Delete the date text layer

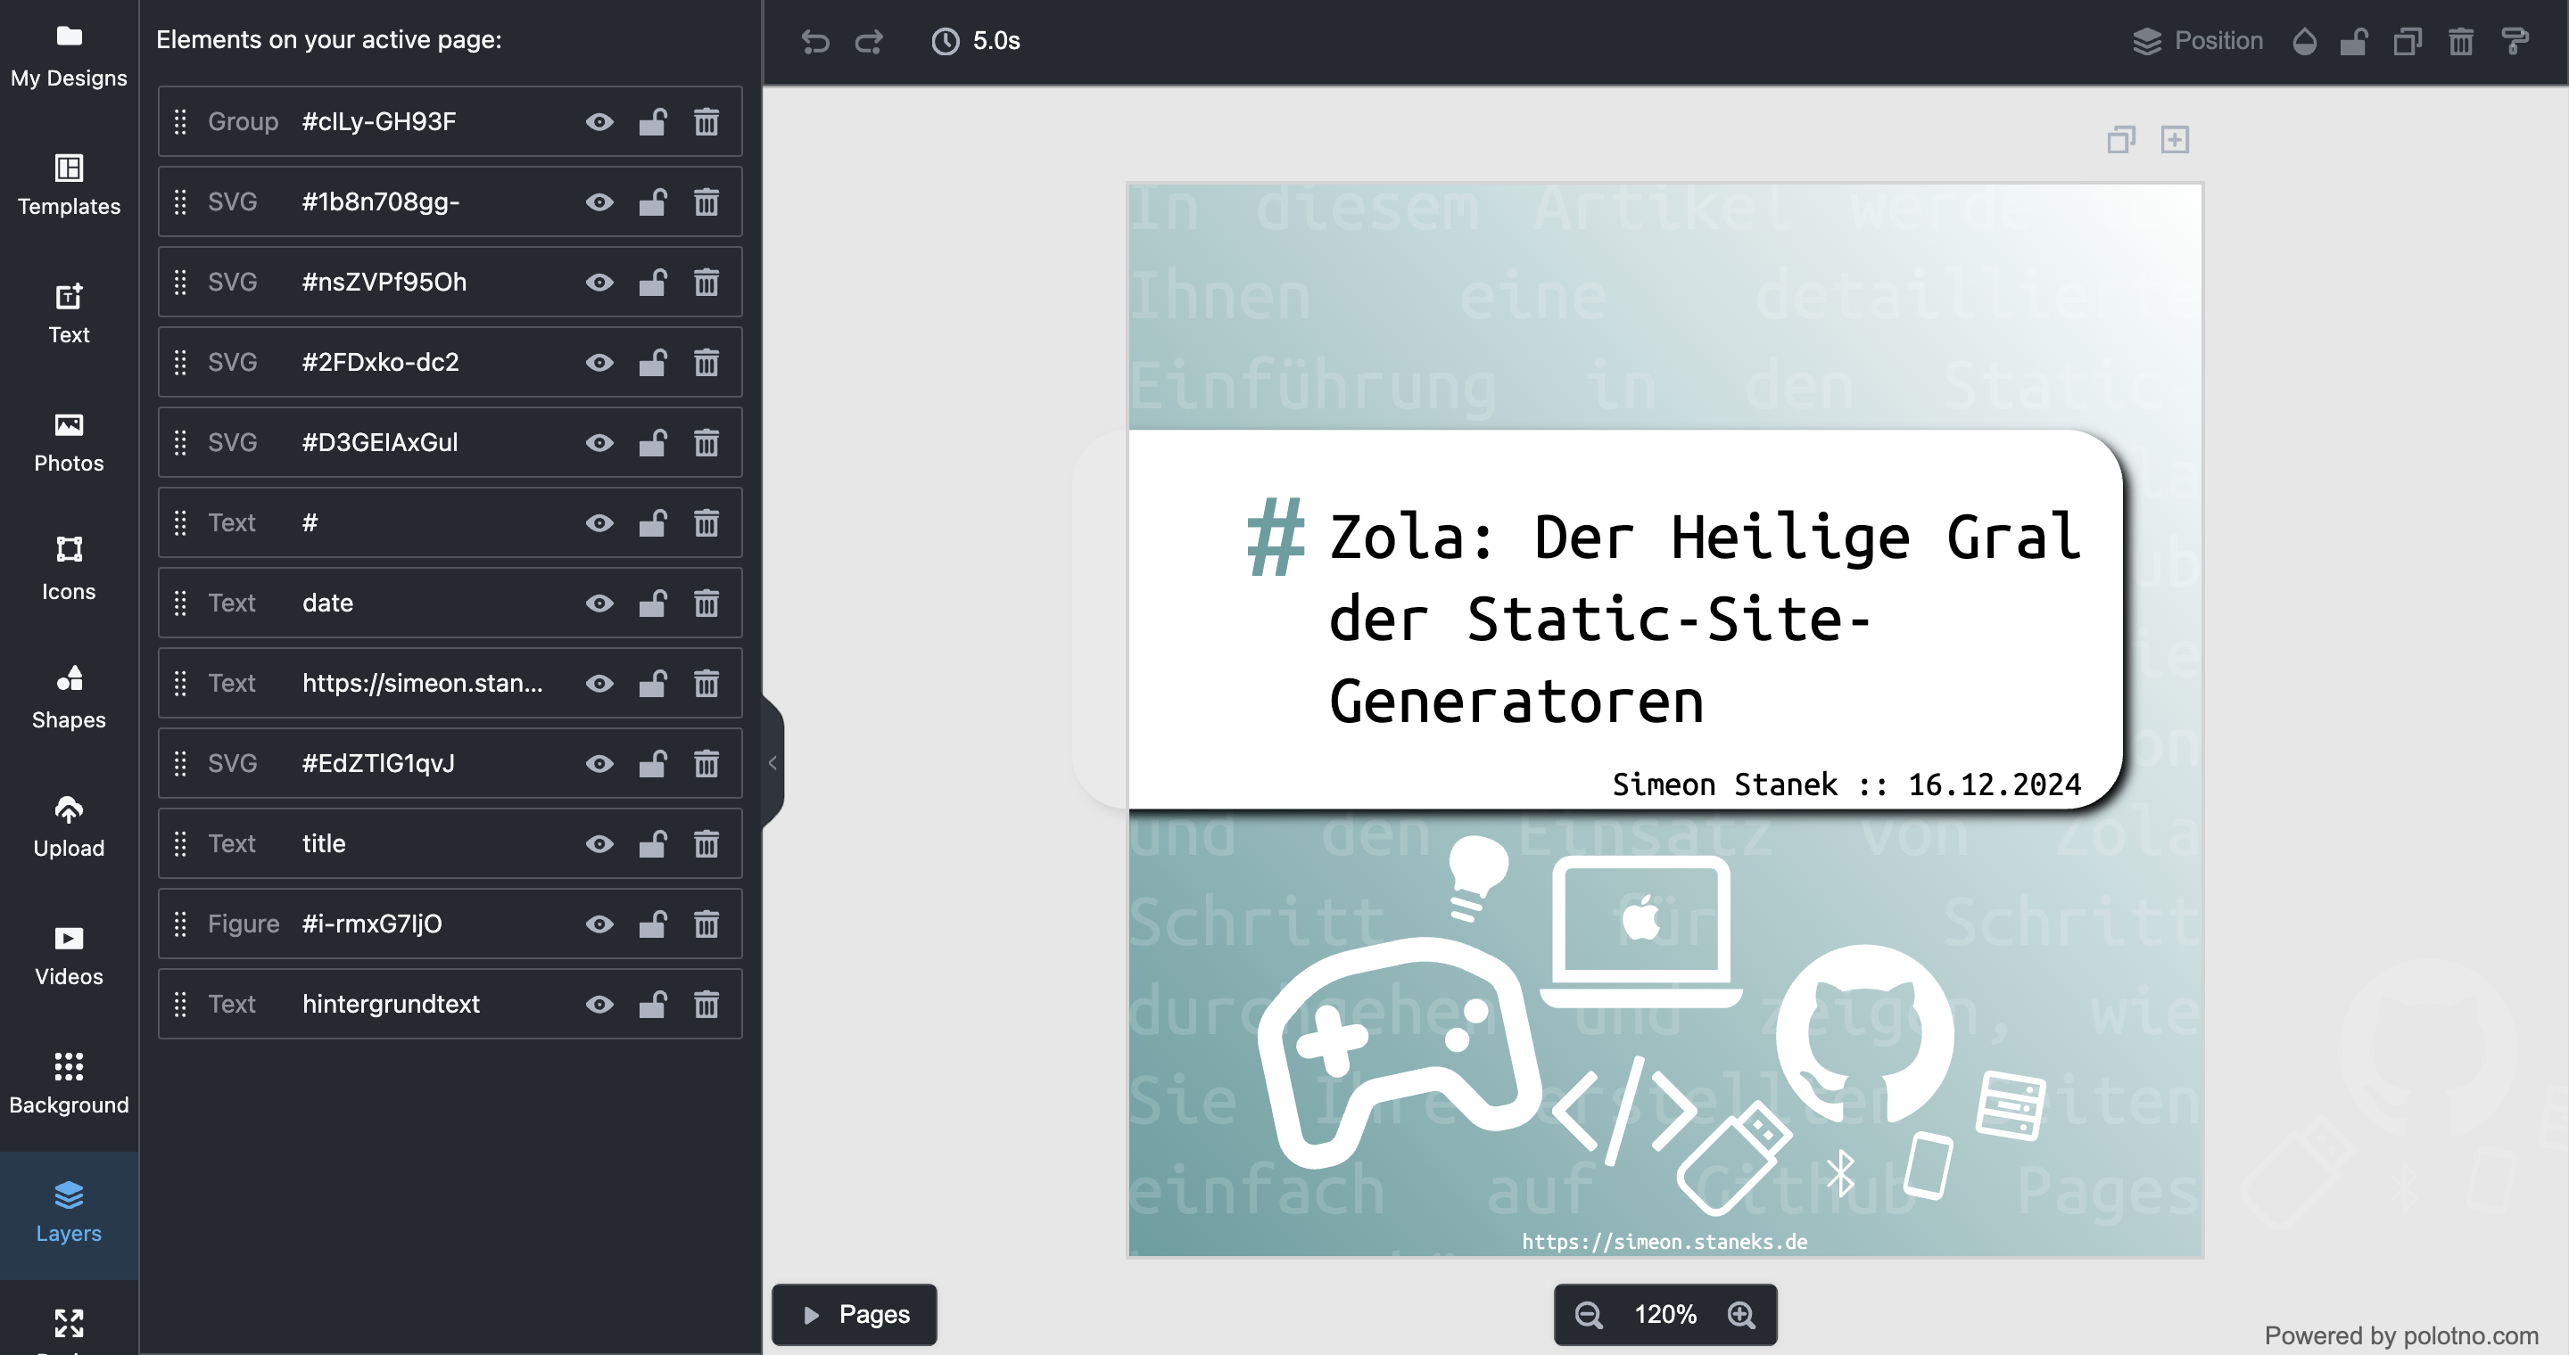(706, 603)
